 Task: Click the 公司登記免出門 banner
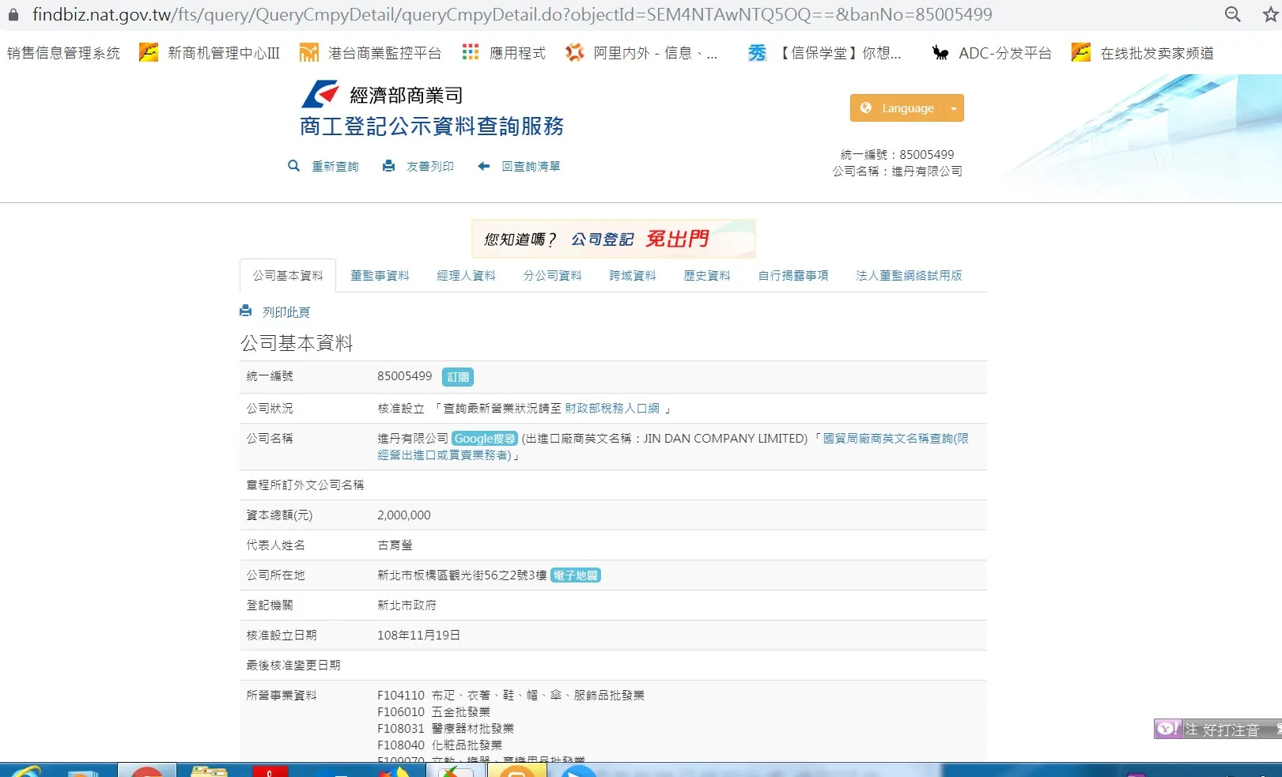coord(613,239)
